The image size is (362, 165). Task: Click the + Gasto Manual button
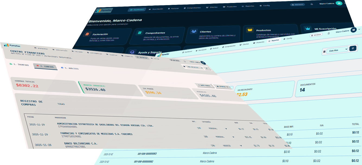pyautogui.click(x=205, y=85)
